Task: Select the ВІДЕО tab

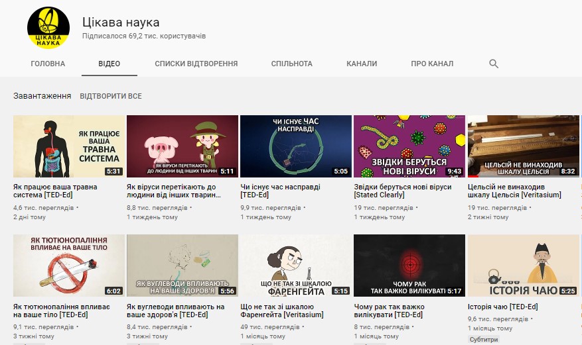Action: [x=109, y=64]
